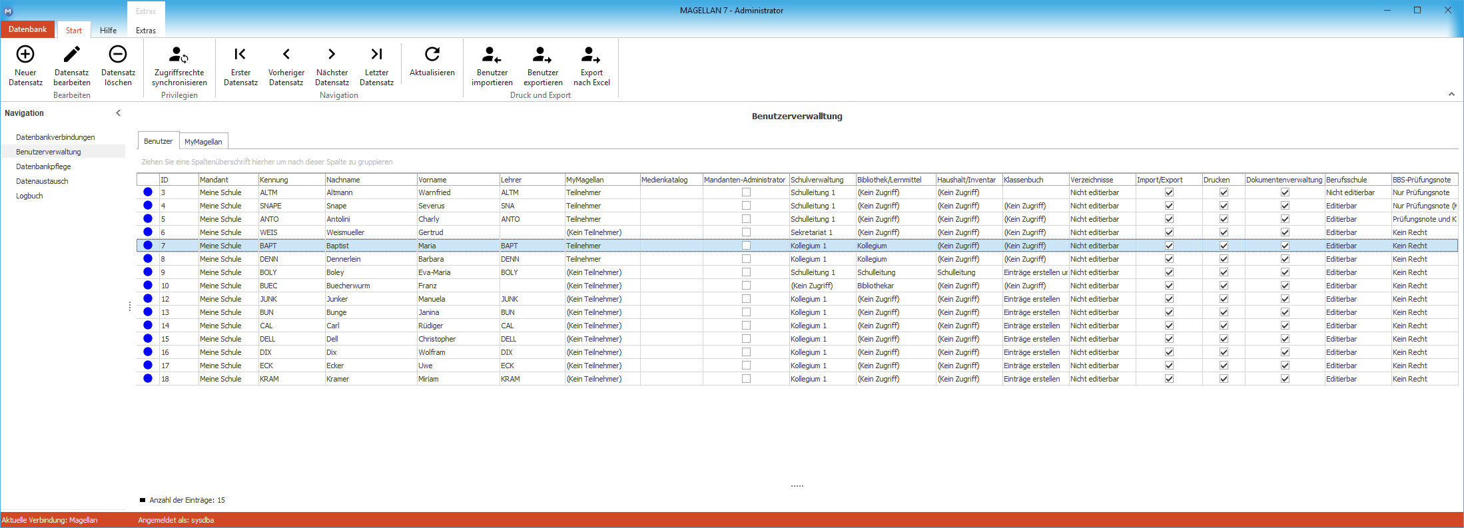This screenshot has height=528, width=1464.
Task: Open Logbuch in the navigation list
Action: [x=29, y=196]
